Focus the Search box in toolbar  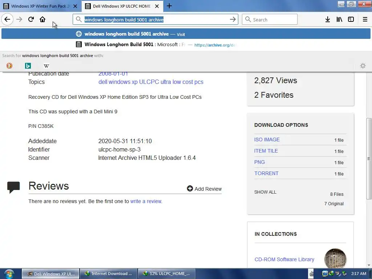(270, 20)
